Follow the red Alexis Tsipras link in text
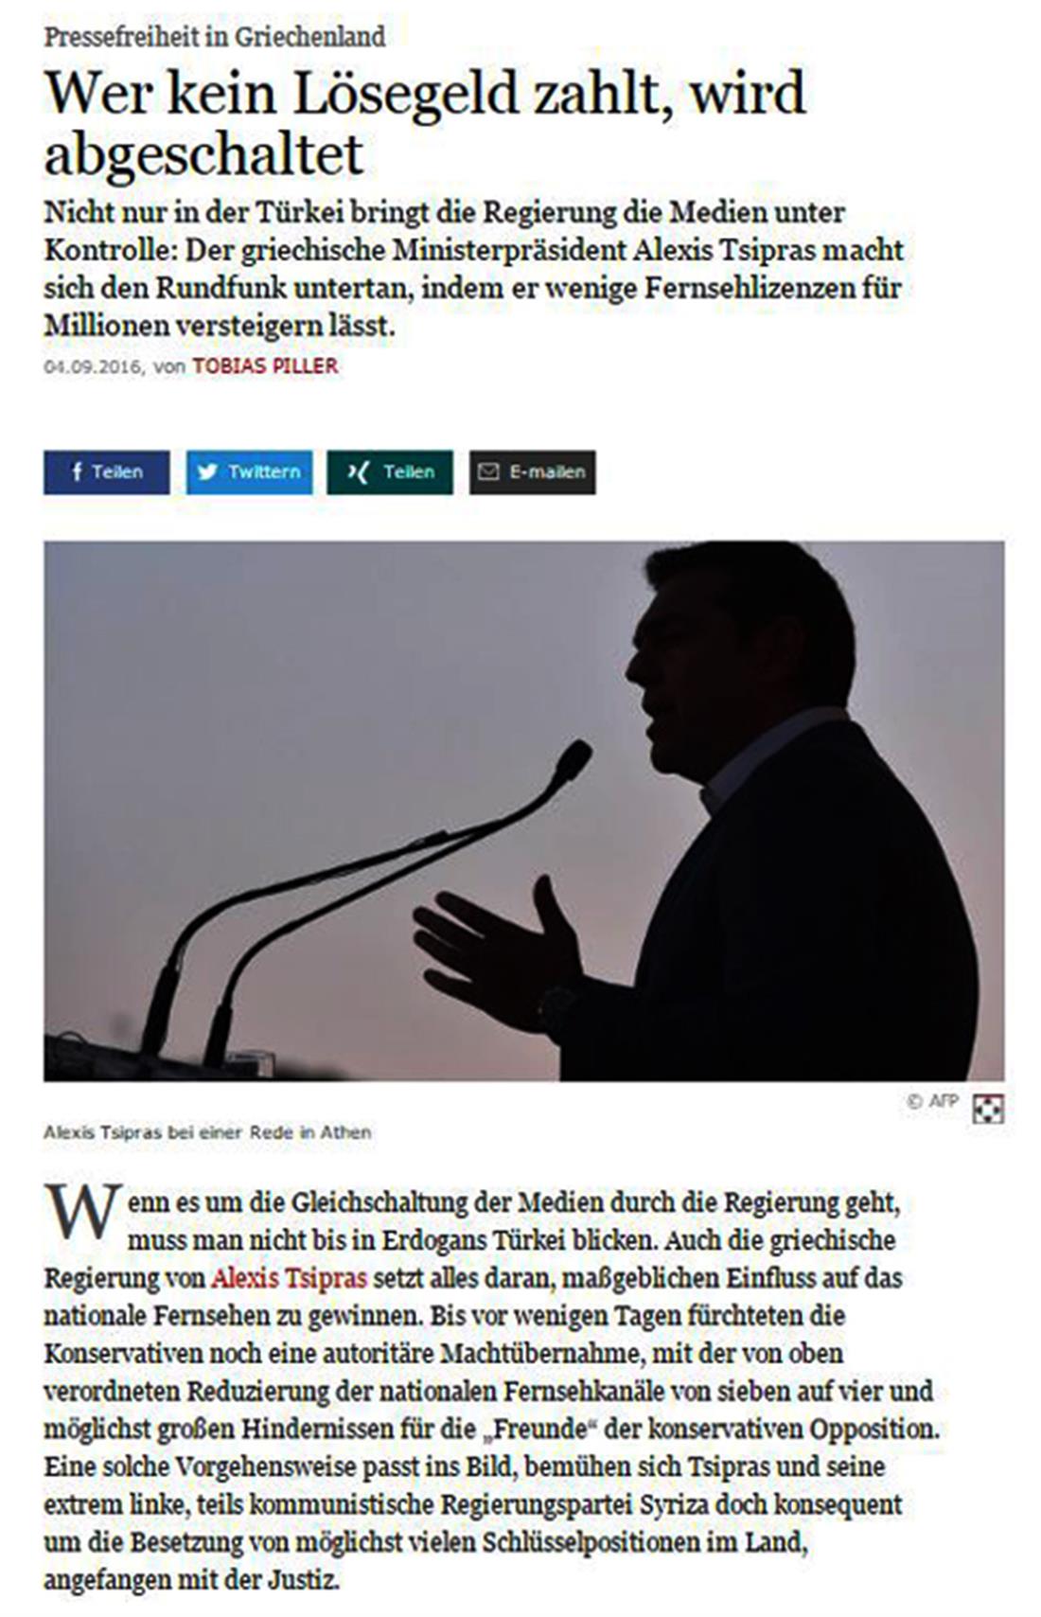This screenshot has height=1617, width=1041. tap(289, 1278)
